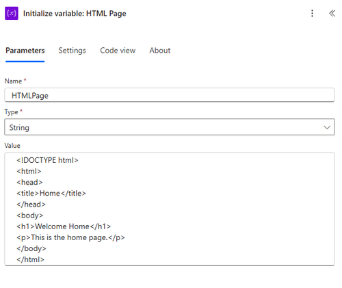342x288 pixels.
Task: Click the '<head>' opening tag line in Value
Action: (x=29, y=182)
